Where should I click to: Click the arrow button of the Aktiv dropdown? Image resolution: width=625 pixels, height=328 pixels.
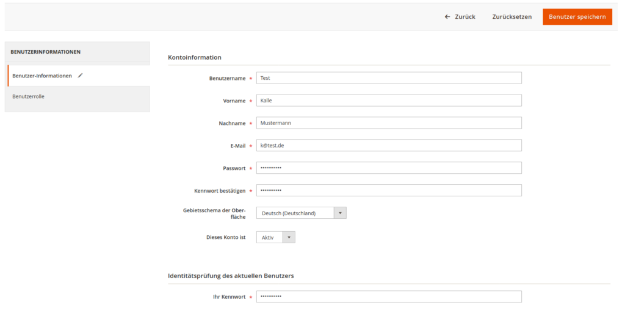tap(289, 237)
